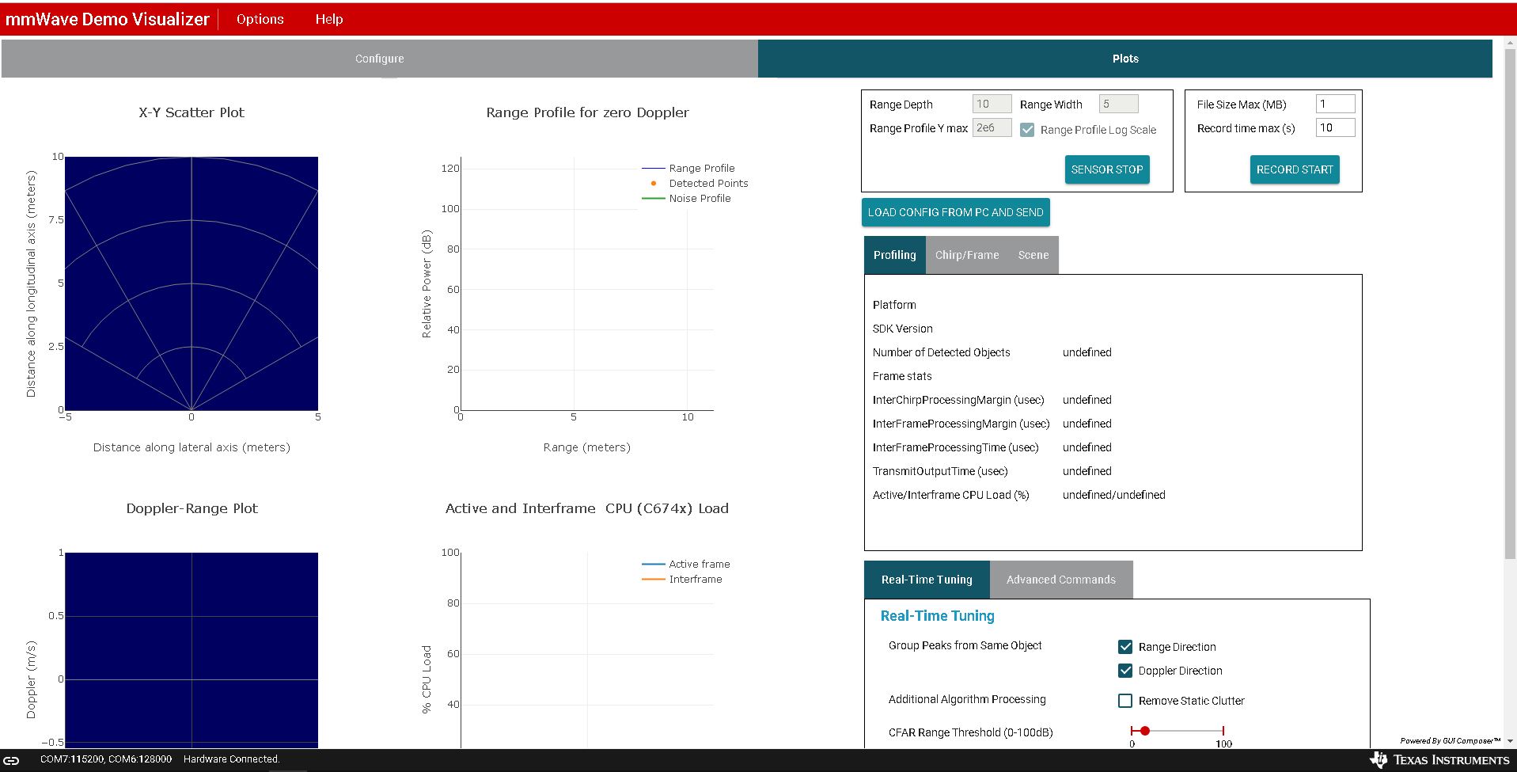The width and height of the screenshot is (1517, 772).
Task: Click Additional Algorithm Processing label
Action: click(967, 699)
